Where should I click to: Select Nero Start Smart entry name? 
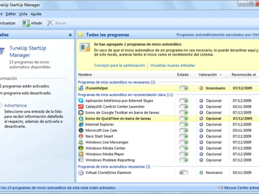click(x=99, y=136)
